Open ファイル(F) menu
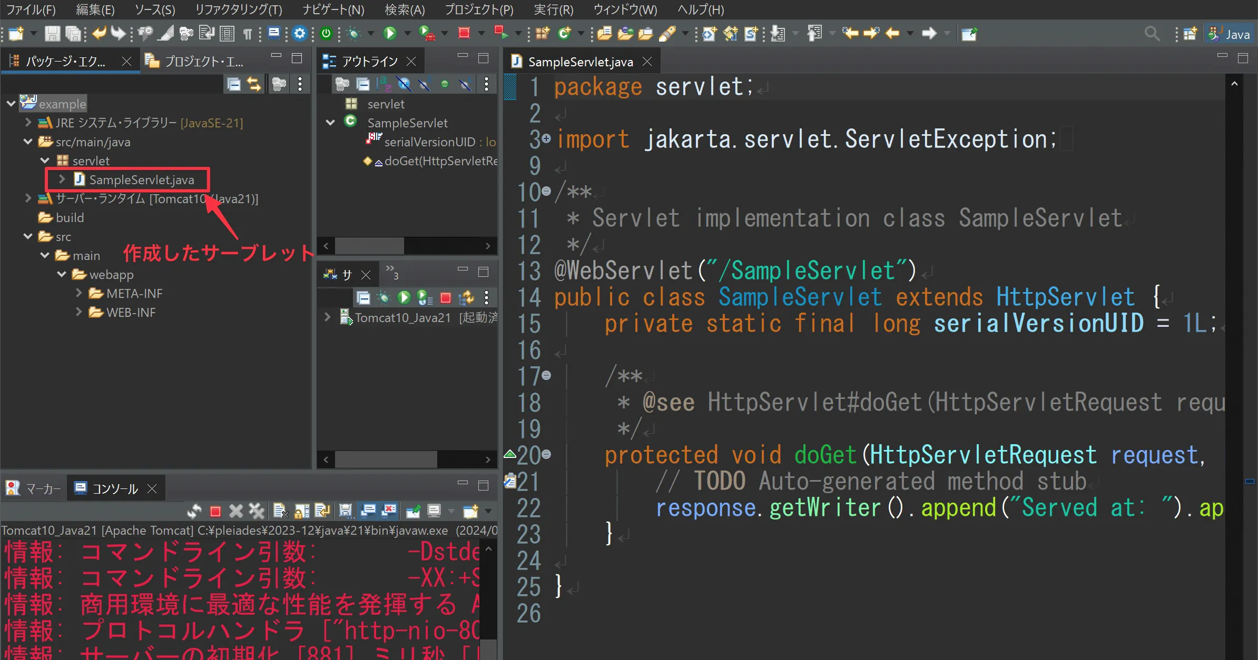Viewport: 1258px width, 660px height. [x=31, y=9]
